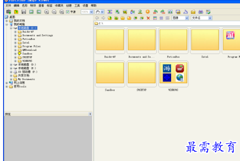The image size is (240, 161).
Task: Click the copy to folder icon
Action: tap(135, 18)
